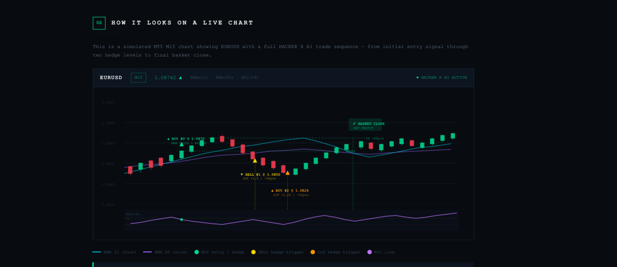Click the BUY #2 @ 1.0826 annotation
Viewport: 617px width, 267px height.
pos(290,191)
